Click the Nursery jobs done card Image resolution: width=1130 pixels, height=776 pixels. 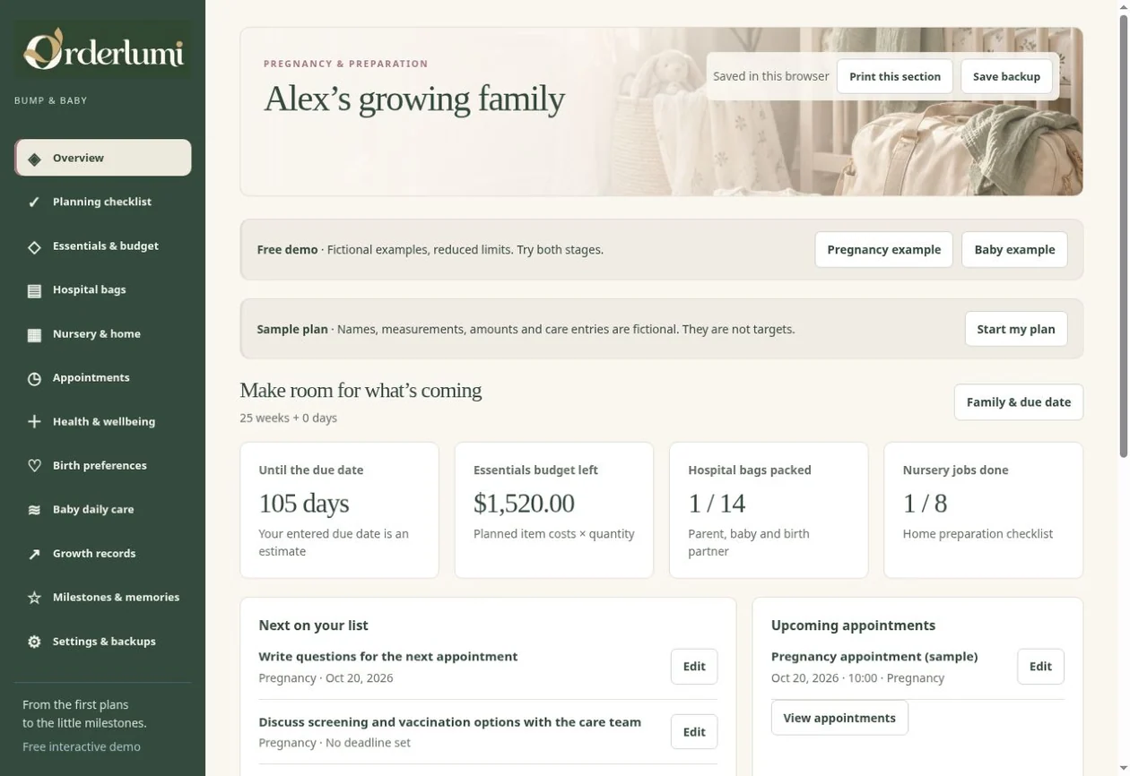tap(984, 510)
